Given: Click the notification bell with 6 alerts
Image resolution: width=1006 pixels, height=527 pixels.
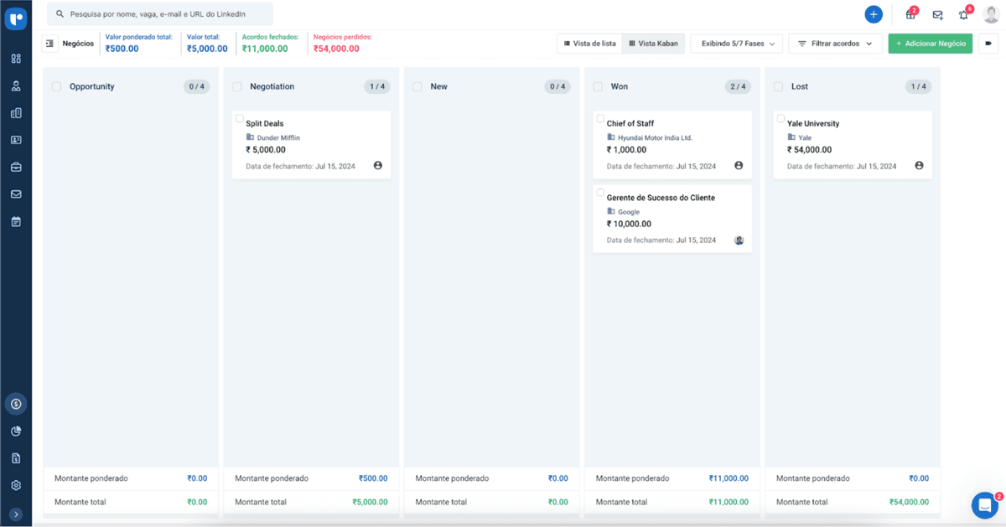Looking at the screenshot, I should tap(962, 13).
